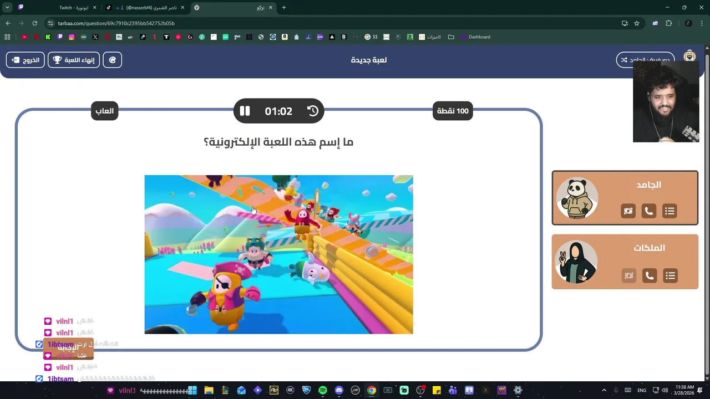The image size is (710, 399).
Task: Open Settings gear on the taskbar
Action: 518,390
